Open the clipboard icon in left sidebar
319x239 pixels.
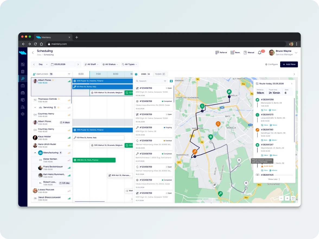(23, 72)
